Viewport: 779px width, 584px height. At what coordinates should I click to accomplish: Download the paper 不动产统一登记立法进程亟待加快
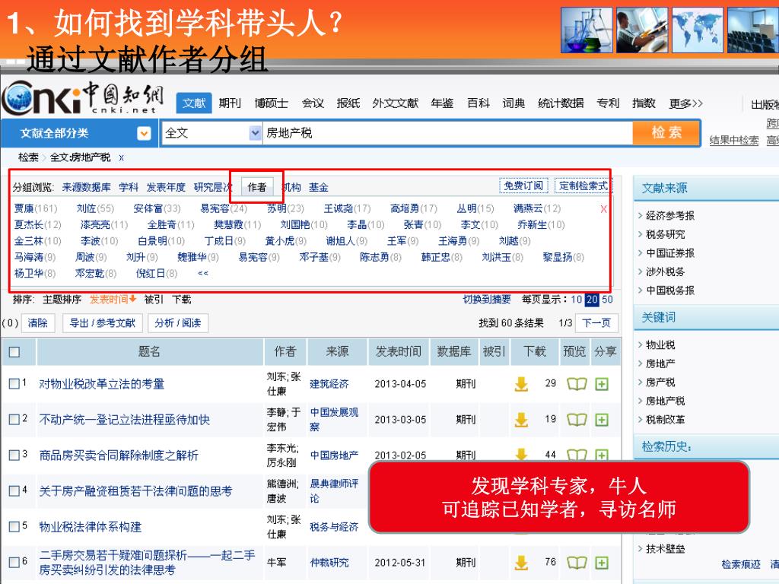tap(521, 420)
